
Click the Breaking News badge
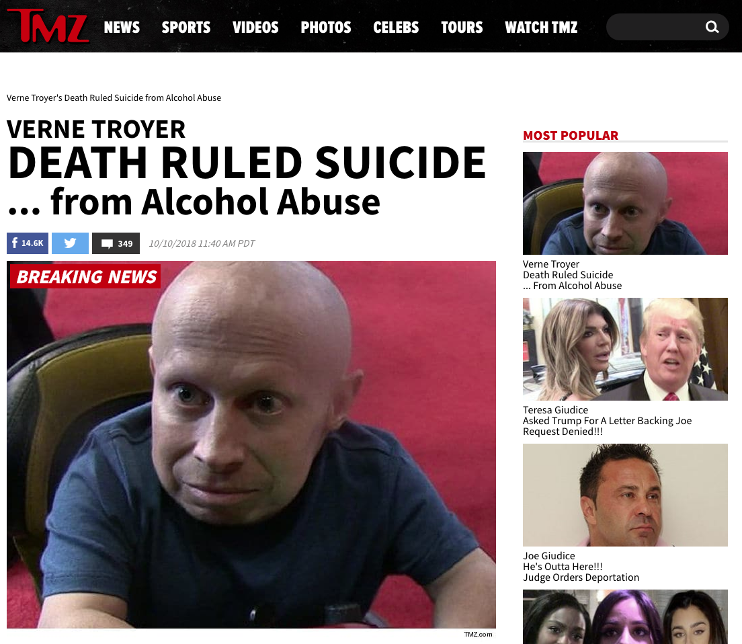tap(85, 276)
